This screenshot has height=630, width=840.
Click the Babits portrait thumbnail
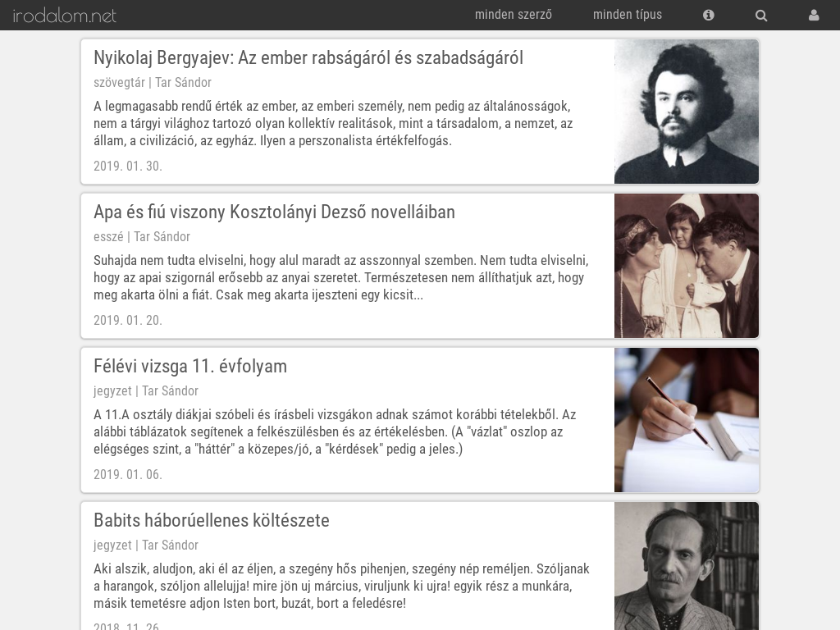pos(687,566)
